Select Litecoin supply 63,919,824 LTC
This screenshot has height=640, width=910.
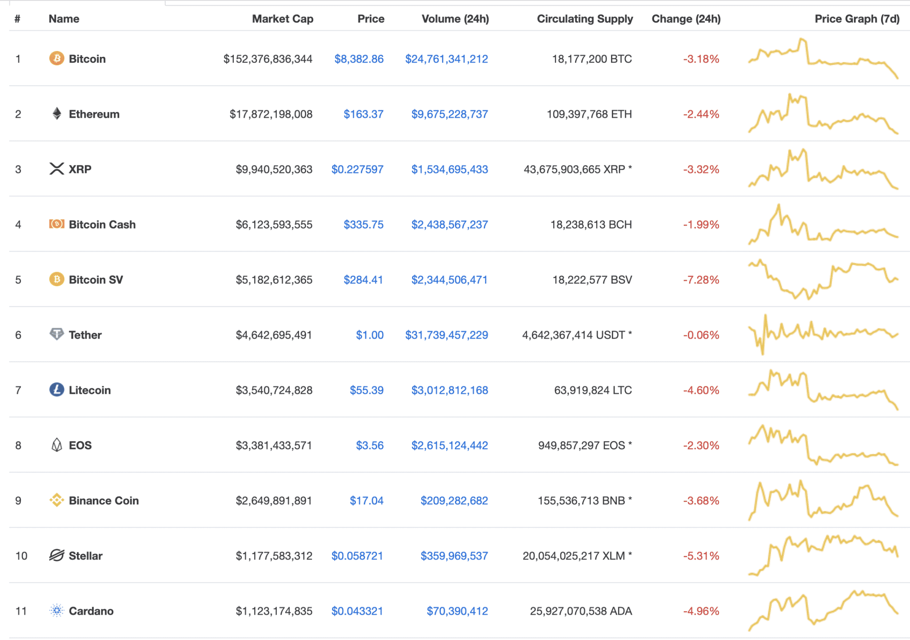click(x=593, y=390)
